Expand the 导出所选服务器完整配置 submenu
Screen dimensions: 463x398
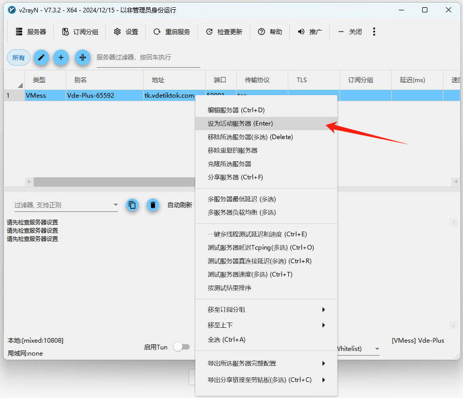tap(266, 363)
